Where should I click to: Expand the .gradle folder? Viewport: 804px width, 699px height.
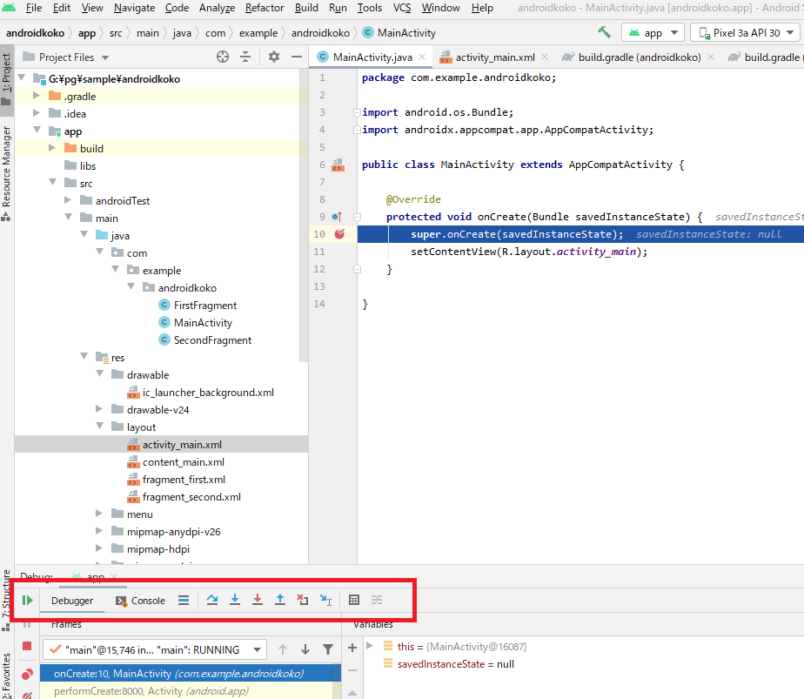(x=37, y=96)
